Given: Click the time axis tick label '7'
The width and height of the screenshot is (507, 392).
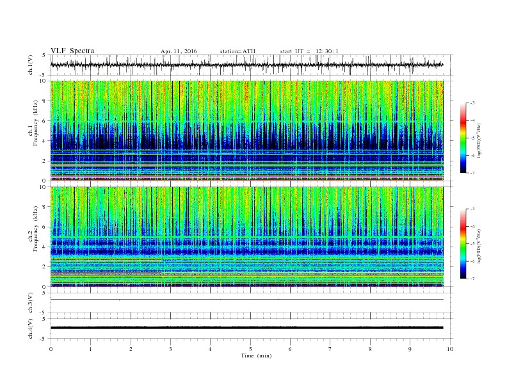Looking at the screenshot, I should tap(330, 349).
